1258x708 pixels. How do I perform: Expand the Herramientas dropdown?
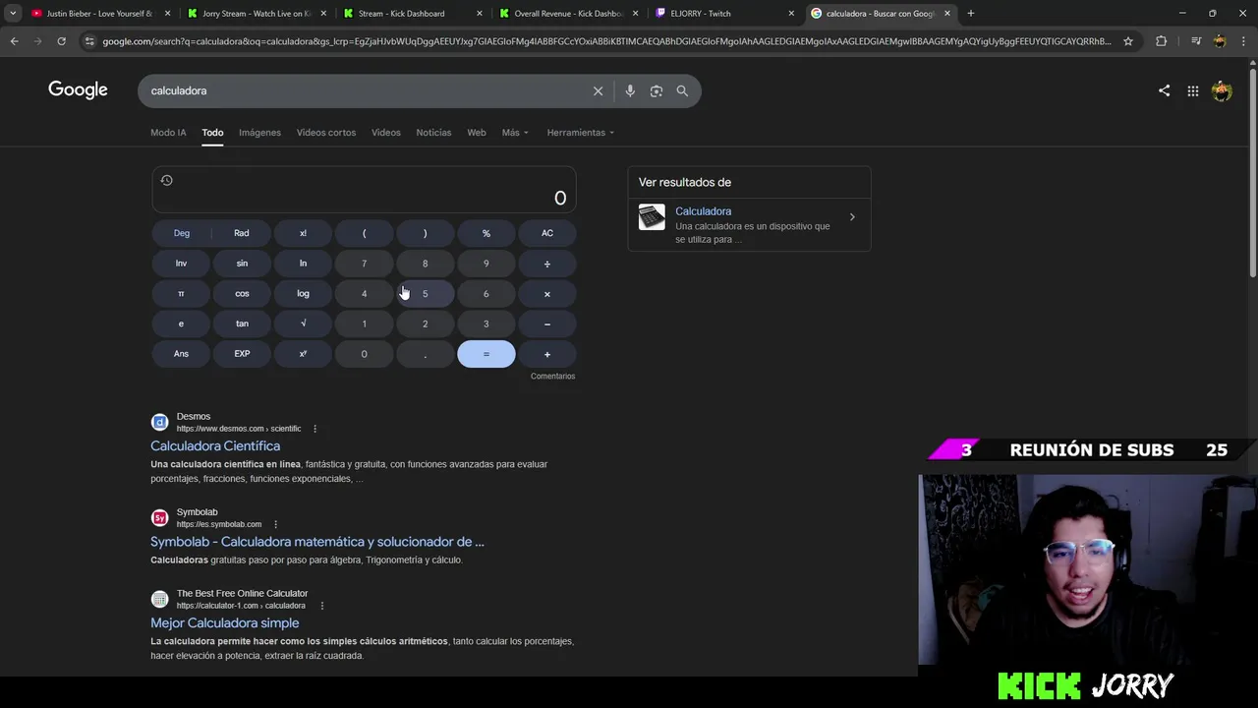coord(580,133)
